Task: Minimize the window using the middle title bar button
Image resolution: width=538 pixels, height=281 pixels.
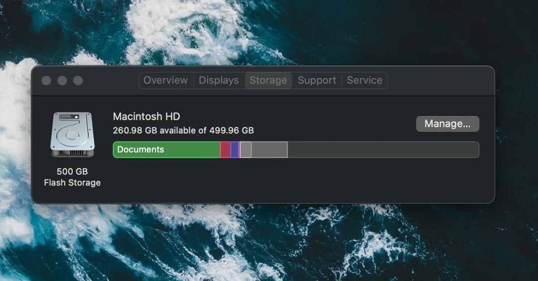Action: (x=62, y=81)
